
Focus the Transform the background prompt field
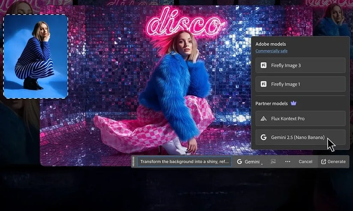click(185, 162)
